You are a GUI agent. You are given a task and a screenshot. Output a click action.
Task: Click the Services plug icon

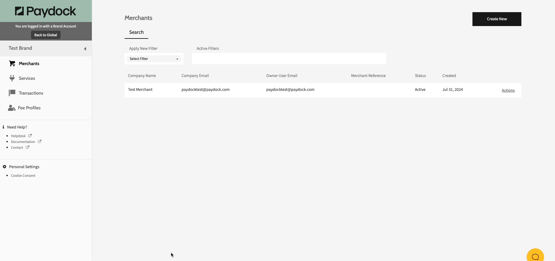point(12,78)
